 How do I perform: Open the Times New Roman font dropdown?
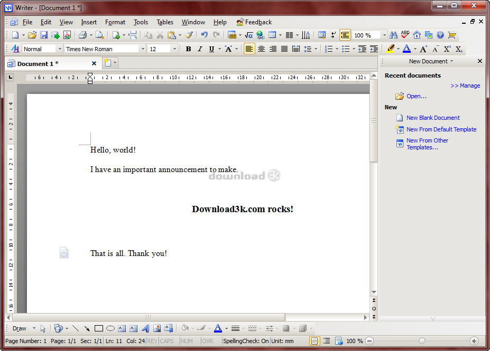[143, 49]
